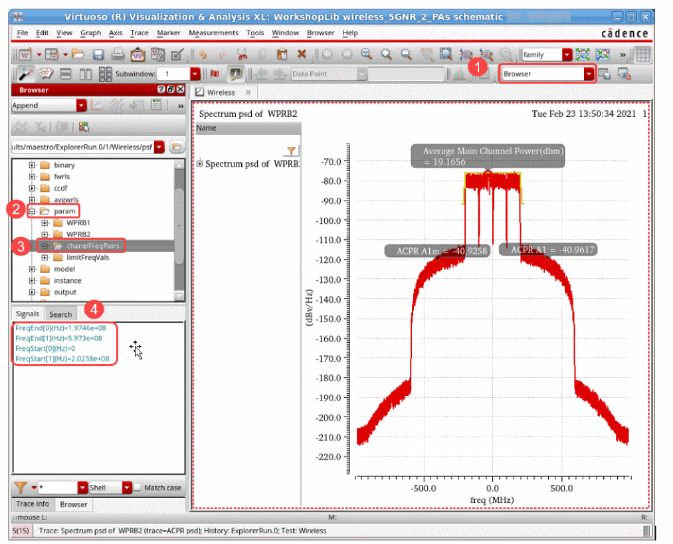Click the scissors Cut icon
The image size is (673, 544).
242,54
